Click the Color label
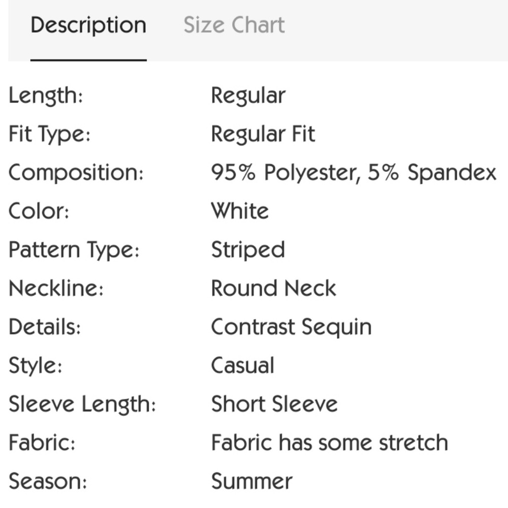 click(39, 211)
